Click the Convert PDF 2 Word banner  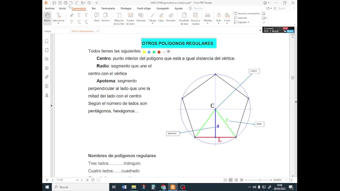278,30
